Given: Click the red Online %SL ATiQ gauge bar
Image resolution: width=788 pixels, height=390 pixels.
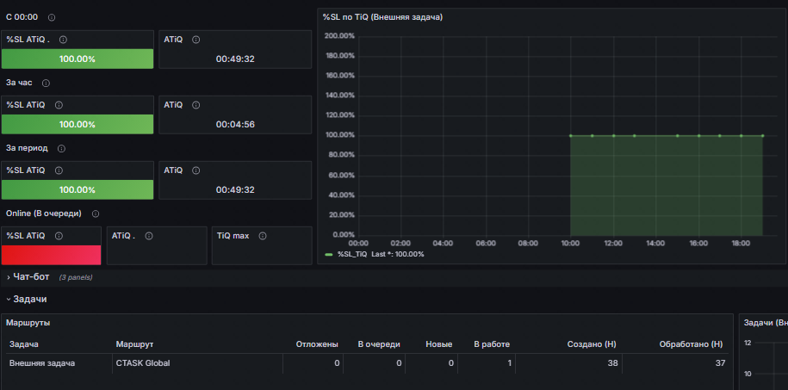Looking at the screenshot, I should (52, 255).
